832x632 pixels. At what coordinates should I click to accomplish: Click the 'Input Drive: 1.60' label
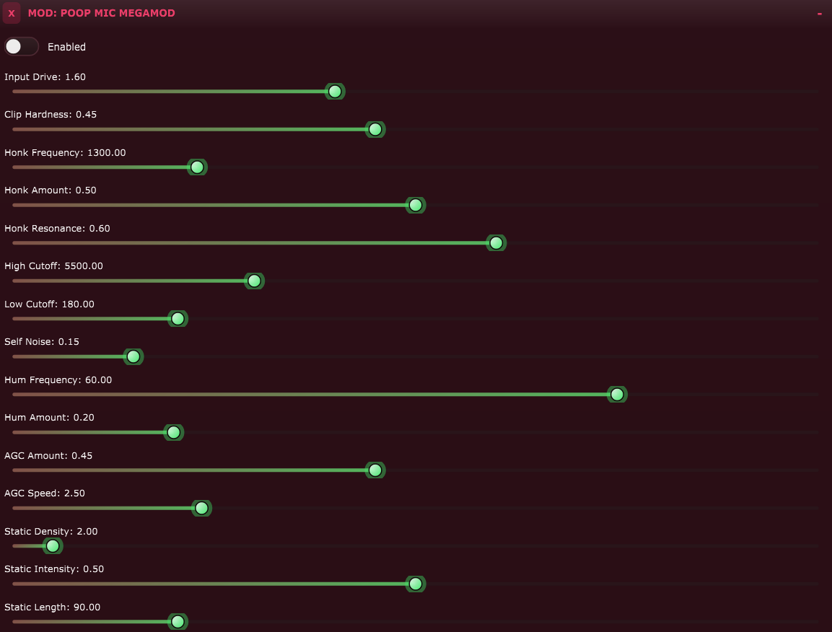(45, 77)
